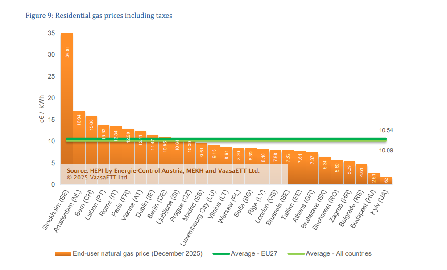Click the dark green EU27 legend line marker
The width and height of the screenshot is (447, 270).
click(x=221, y=254)
